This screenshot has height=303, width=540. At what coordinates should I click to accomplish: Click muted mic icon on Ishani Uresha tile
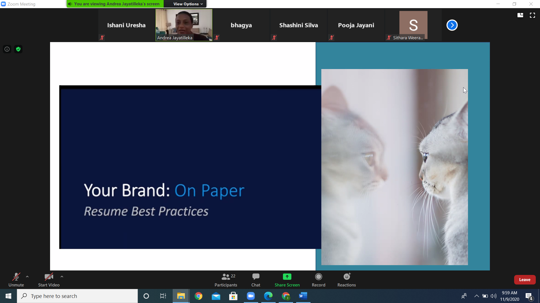(x=102, y=38)
